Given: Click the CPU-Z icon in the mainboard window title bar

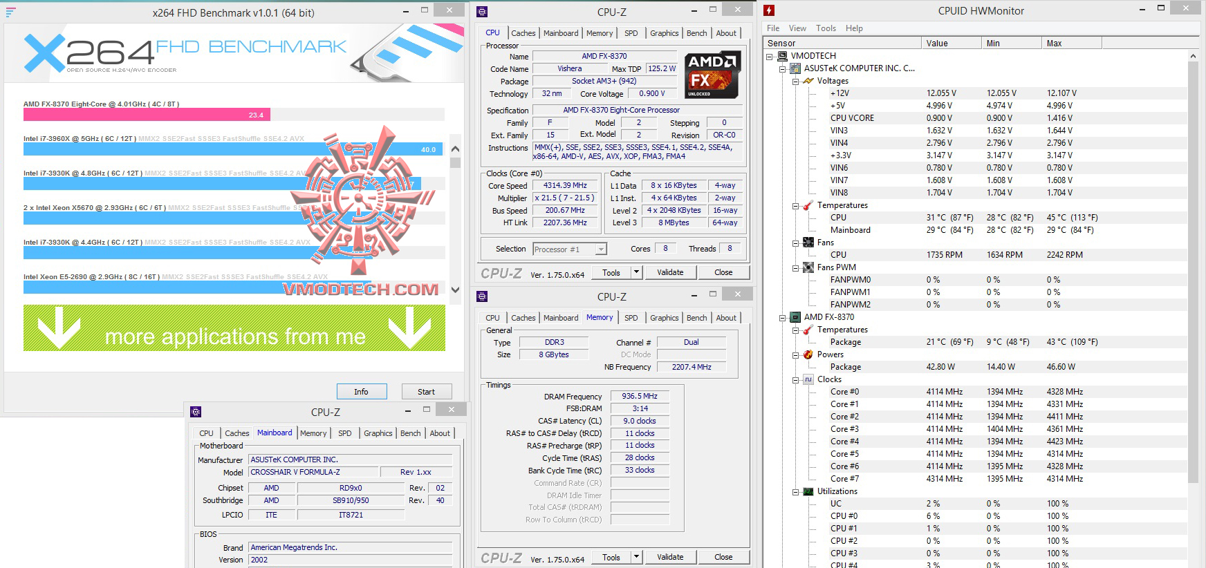Looking at the screenshot, I should (196, 412).
